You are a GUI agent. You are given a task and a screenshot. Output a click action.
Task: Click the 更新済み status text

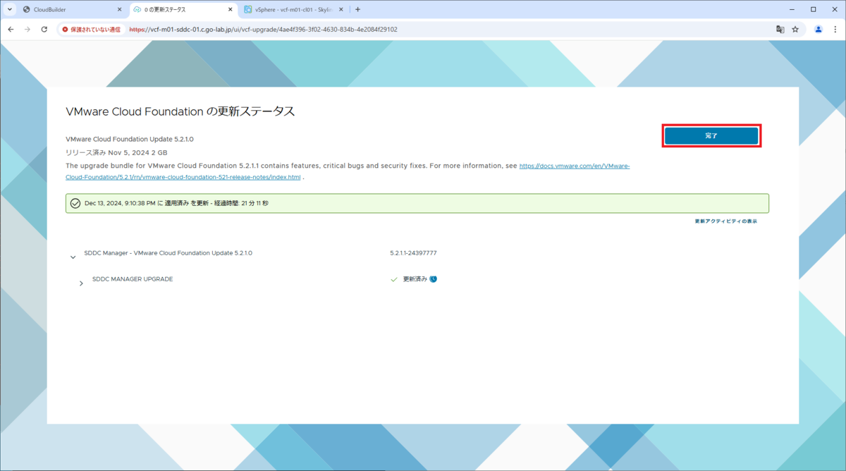pyautogui.click(x=415, y=279)
